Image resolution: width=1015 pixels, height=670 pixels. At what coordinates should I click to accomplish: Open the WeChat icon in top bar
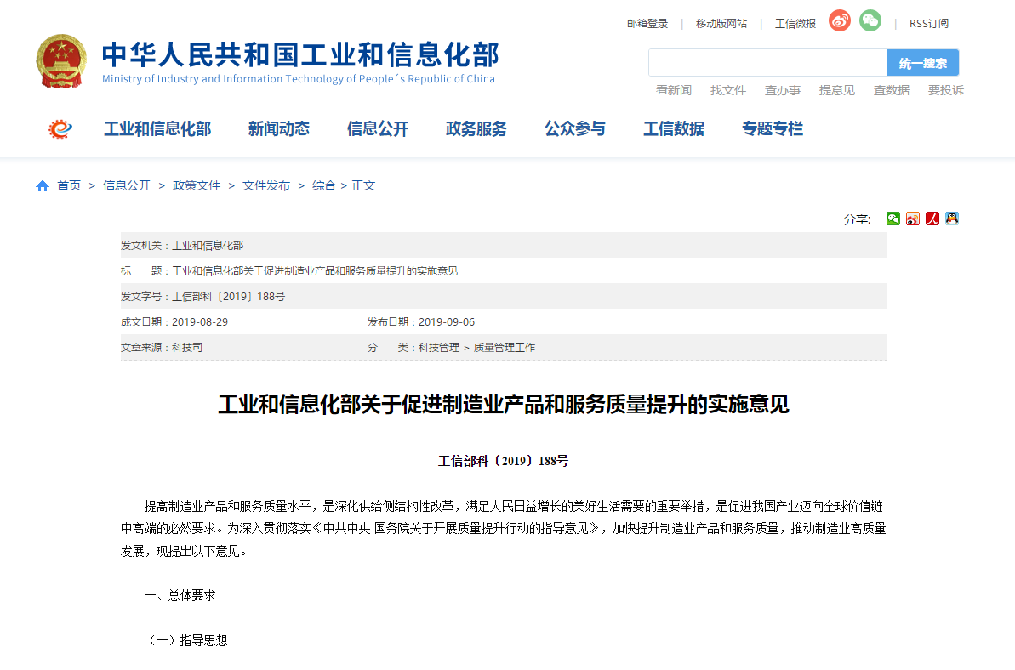coord(870,20)
